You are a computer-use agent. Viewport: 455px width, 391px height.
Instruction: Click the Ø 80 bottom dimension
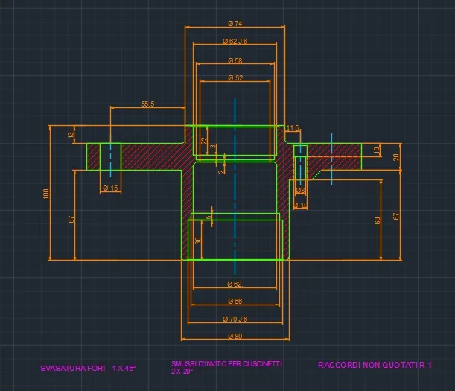[234, 336]
